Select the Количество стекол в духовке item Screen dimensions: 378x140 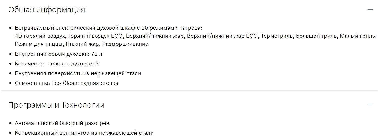(x=57, y=64)
